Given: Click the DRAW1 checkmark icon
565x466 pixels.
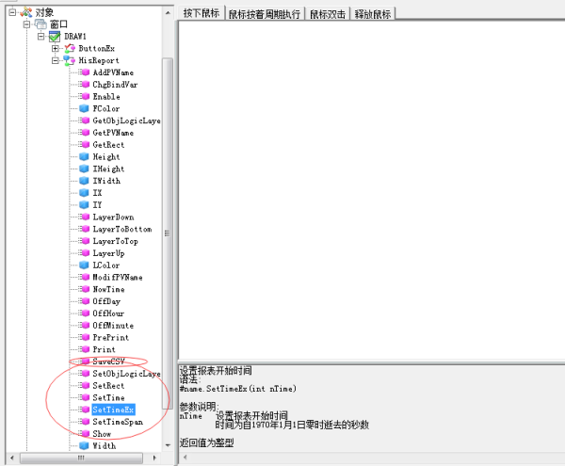Looking at the screenshot, I should [55, 36].
